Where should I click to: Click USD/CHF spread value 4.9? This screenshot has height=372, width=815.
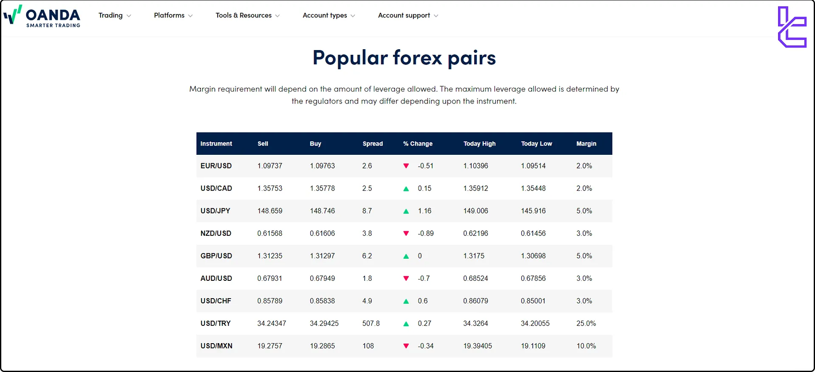pos(367,301)
